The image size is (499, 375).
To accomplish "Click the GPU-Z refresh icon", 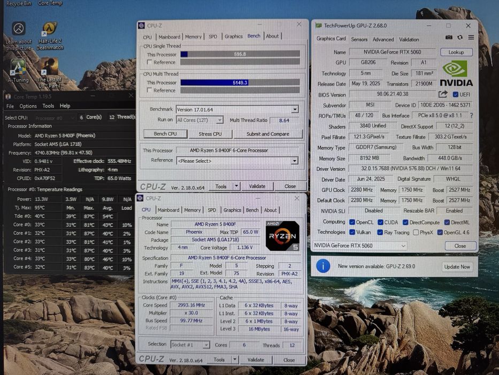I will (460, 37).
